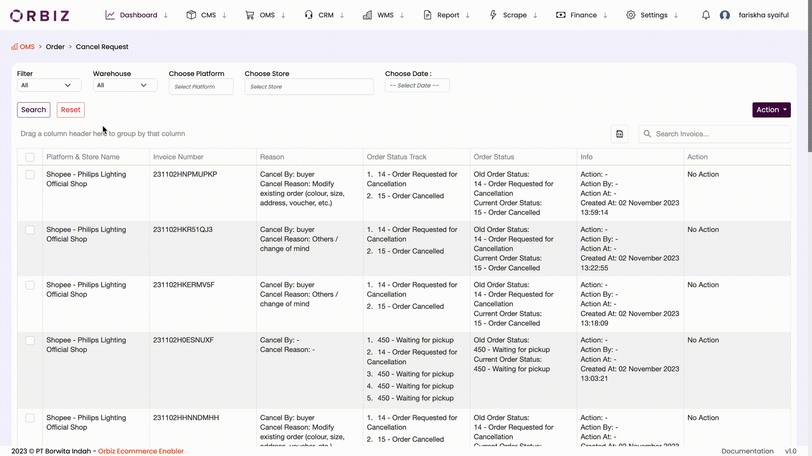Check the row for invoice 231102H0ESNUXF
Image resolution: width=812 pixels, height=456 pixels.
(x=30, y=340)
